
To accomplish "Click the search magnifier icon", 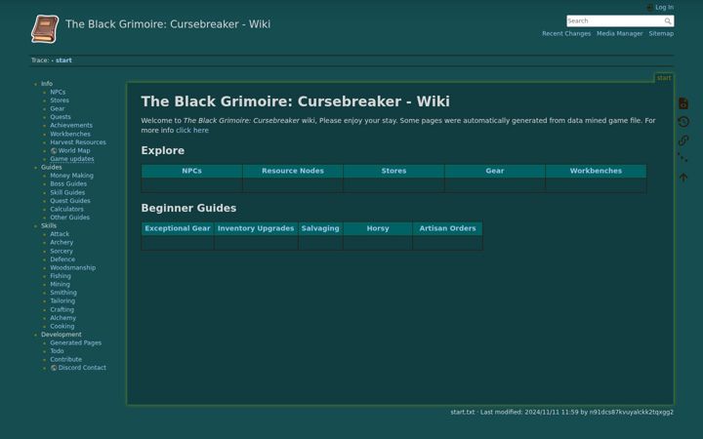I will pos(668,21).
